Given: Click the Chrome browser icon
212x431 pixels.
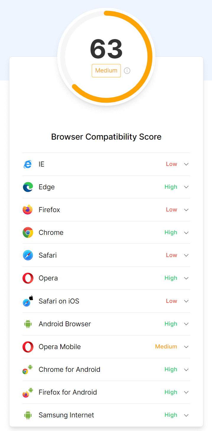Looking at the screenshot, I should [28, 233].
